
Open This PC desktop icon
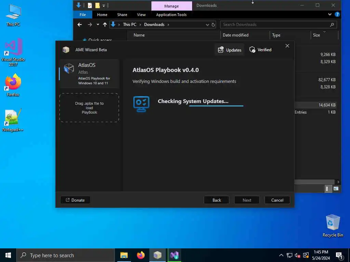click(13, 15)
